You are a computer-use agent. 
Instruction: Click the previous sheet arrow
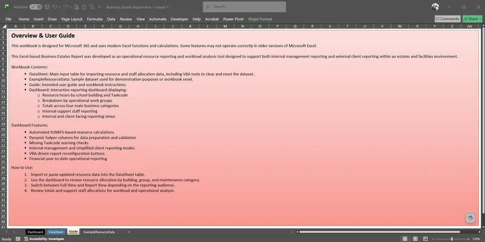tap(7, 232)
